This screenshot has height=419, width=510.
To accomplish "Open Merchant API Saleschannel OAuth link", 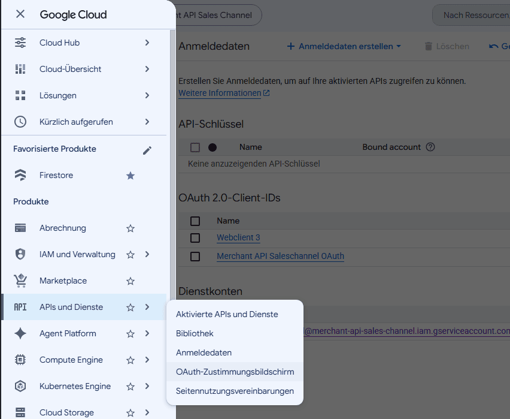I will 280,256.
